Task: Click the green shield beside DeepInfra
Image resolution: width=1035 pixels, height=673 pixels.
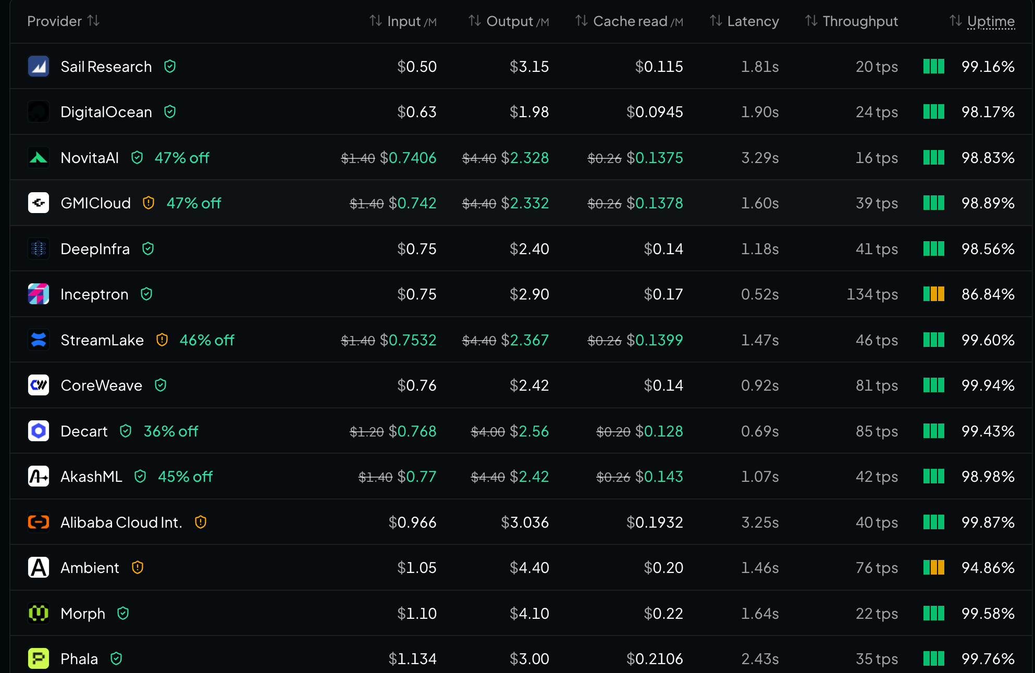Action: click(148, 249)
